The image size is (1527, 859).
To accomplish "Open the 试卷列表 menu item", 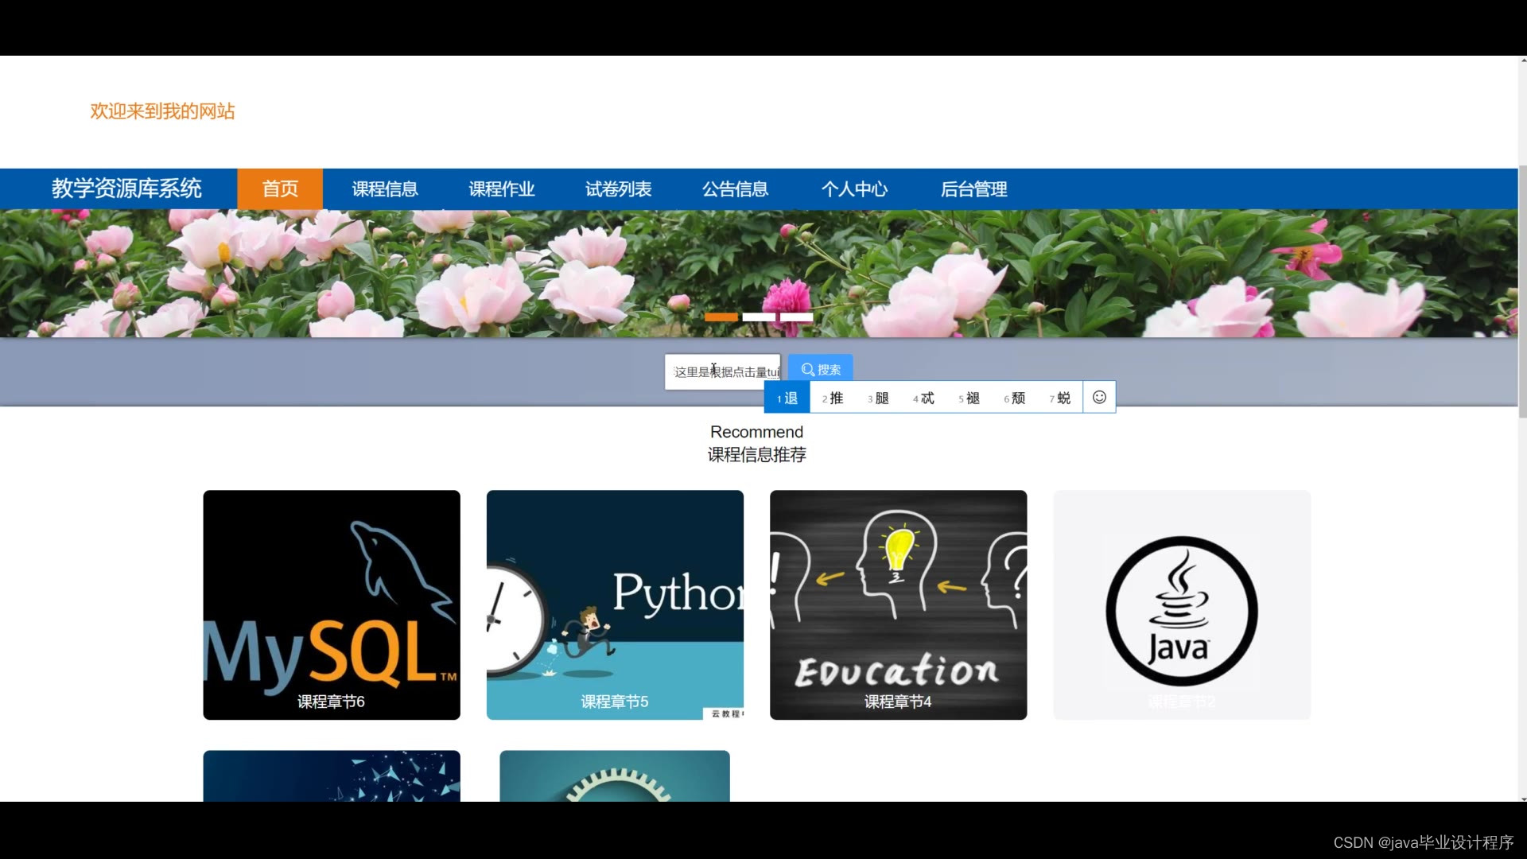I will tap(618, 189).
